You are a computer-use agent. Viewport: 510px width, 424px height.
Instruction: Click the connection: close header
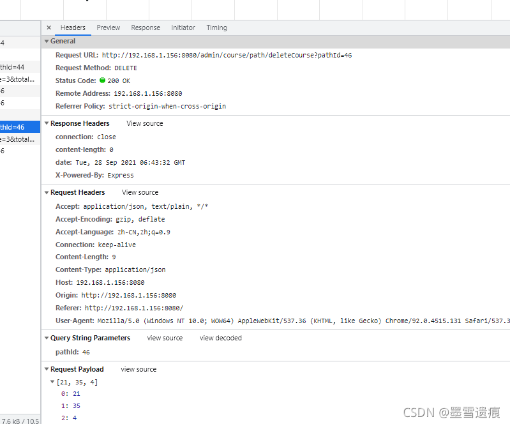click(x=86, y=137)
